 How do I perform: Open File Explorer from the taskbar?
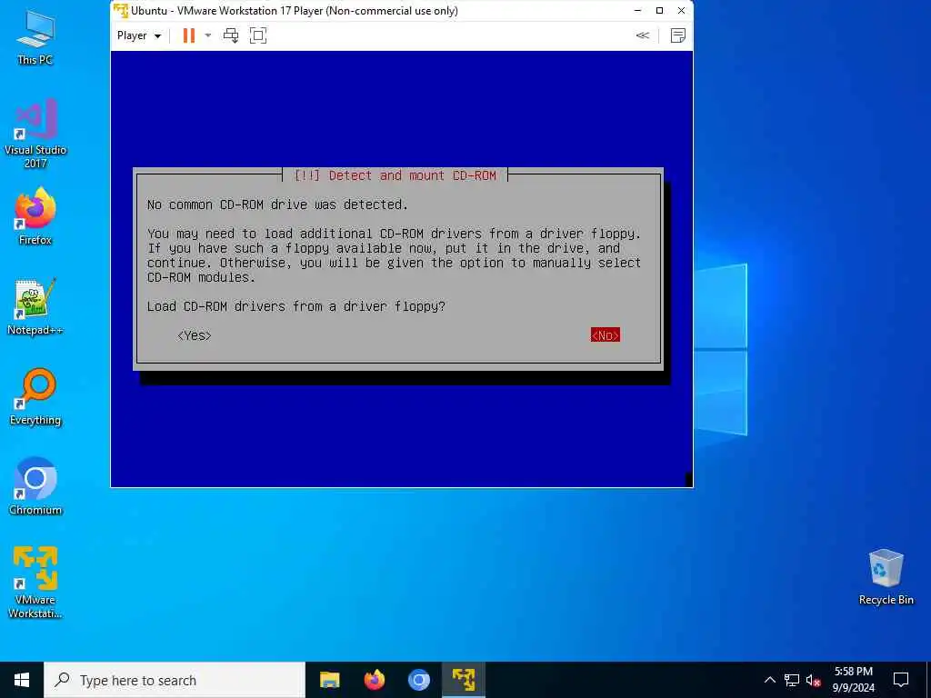[329, 680]
